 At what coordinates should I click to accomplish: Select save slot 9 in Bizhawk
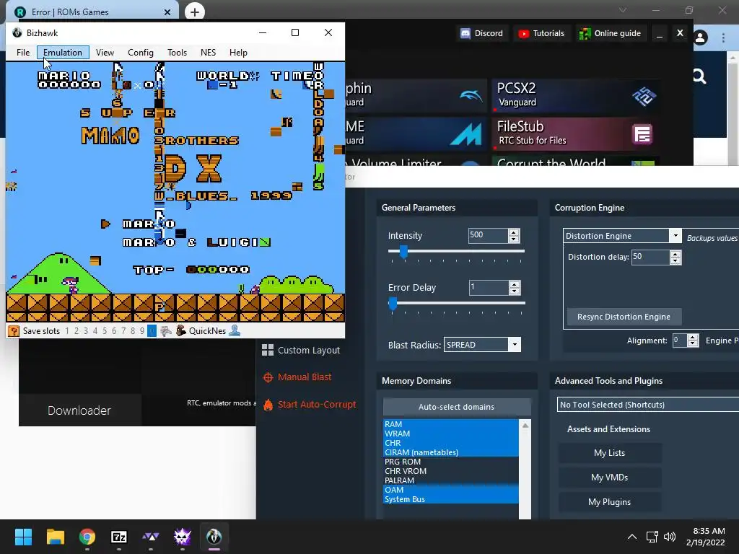click(142, 331)
